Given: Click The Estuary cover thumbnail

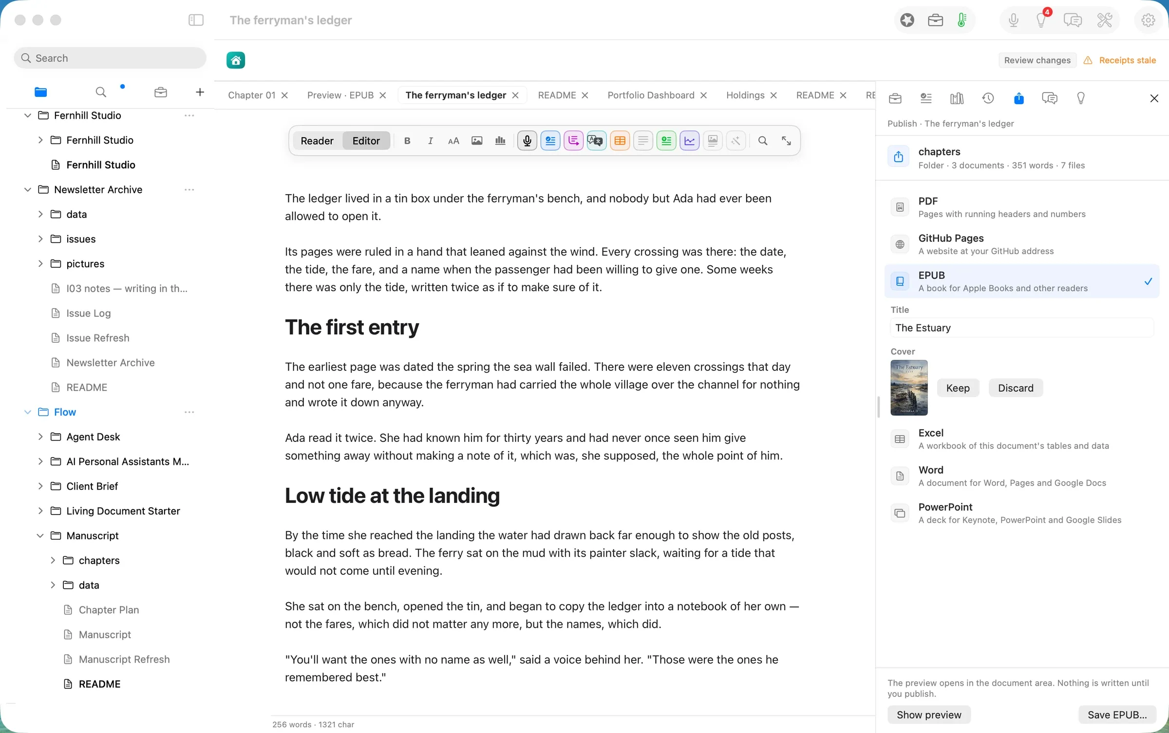Looking at the screenshot, I should [x=909, y=388].
